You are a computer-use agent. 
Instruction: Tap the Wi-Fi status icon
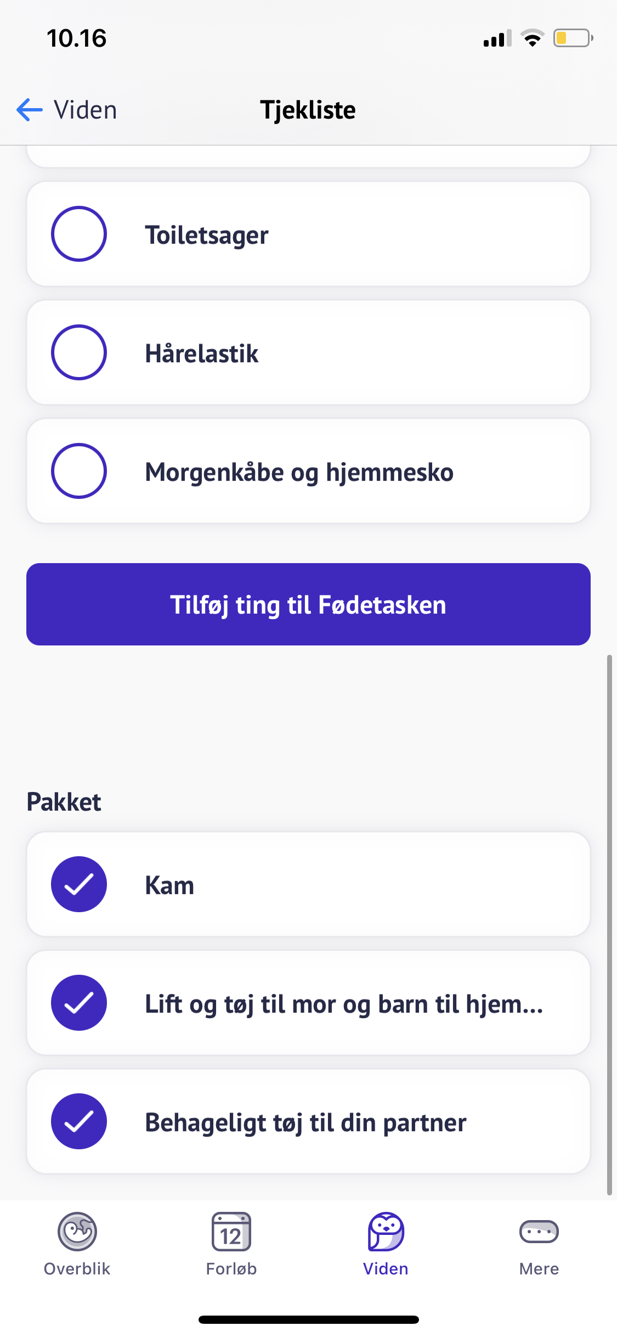tap(532, 38)
